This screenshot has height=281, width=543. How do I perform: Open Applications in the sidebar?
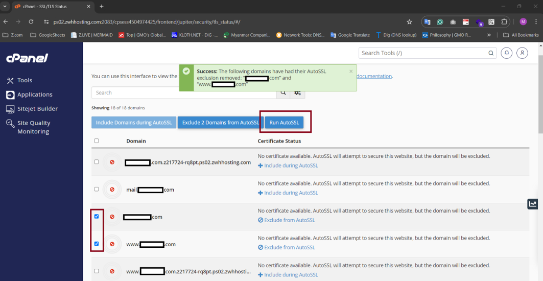[x=30, y=95]
